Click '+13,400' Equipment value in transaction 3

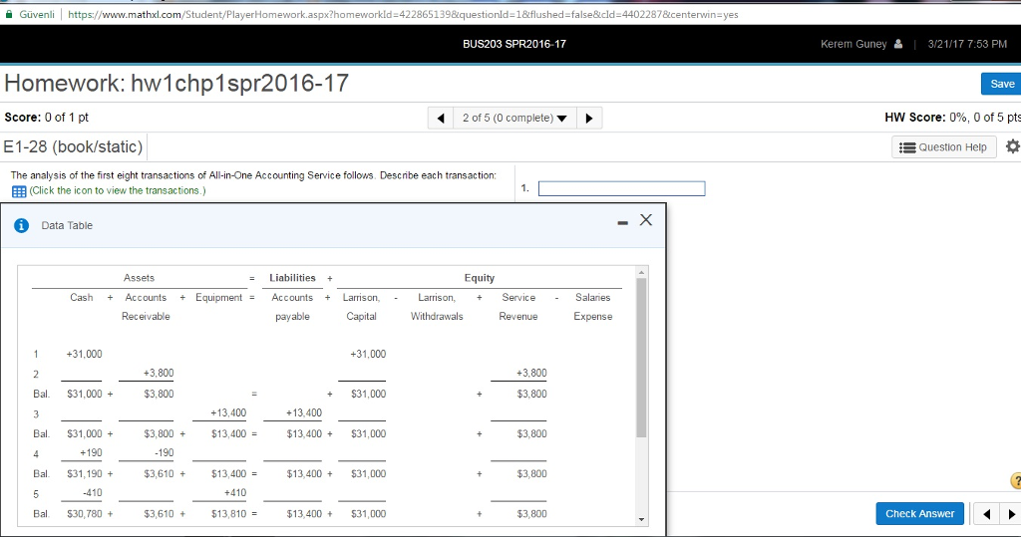(228, 412)
